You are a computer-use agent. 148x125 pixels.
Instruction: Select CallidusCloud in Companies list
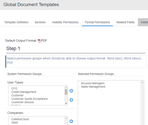20,119
